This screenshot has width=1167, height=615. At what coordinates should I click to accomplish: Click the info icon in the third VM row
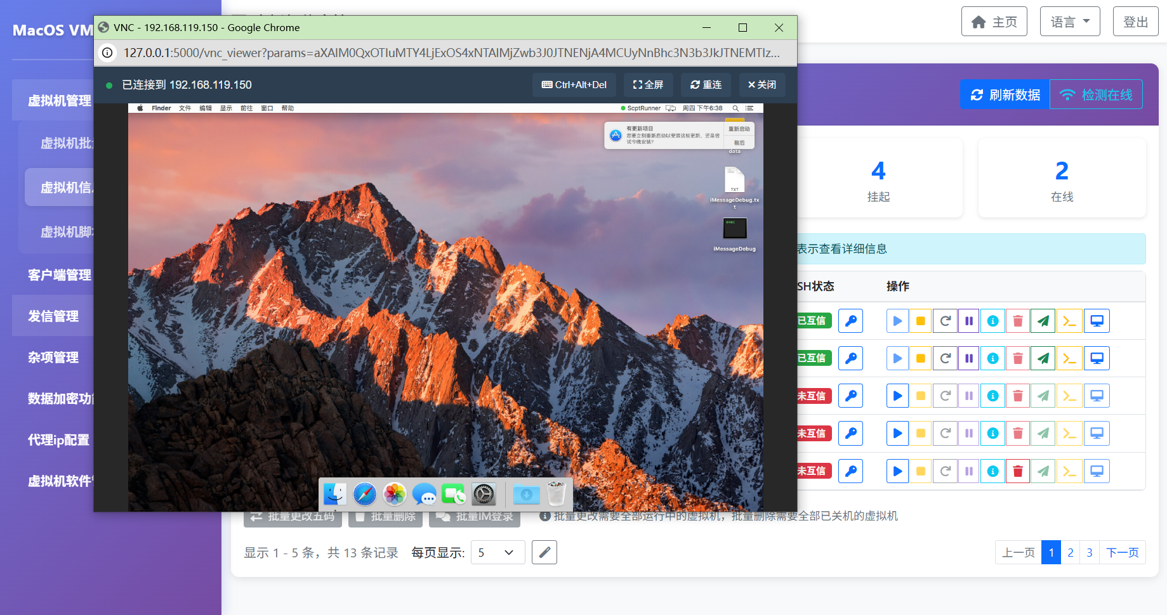pyautogui.click(x=993, y=396)
